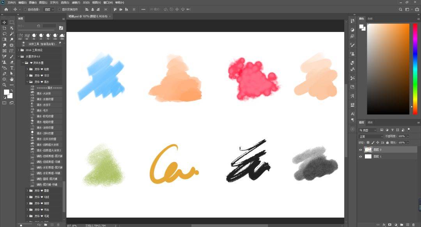
Task: Choose the Eraser tool
Action: pos(12,62)
